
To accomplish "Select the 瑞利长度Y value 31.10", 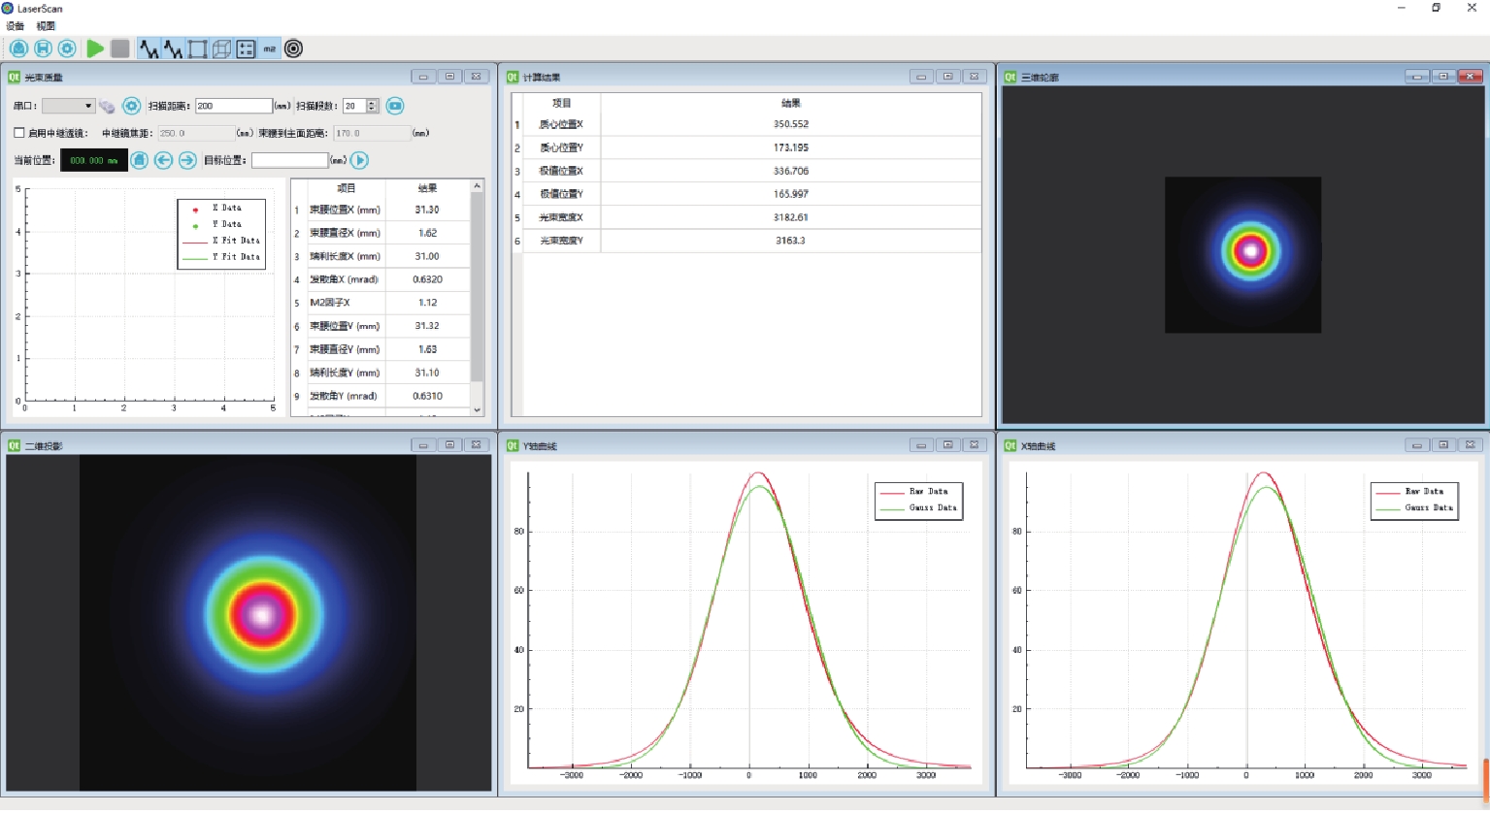I will [427, 373].
